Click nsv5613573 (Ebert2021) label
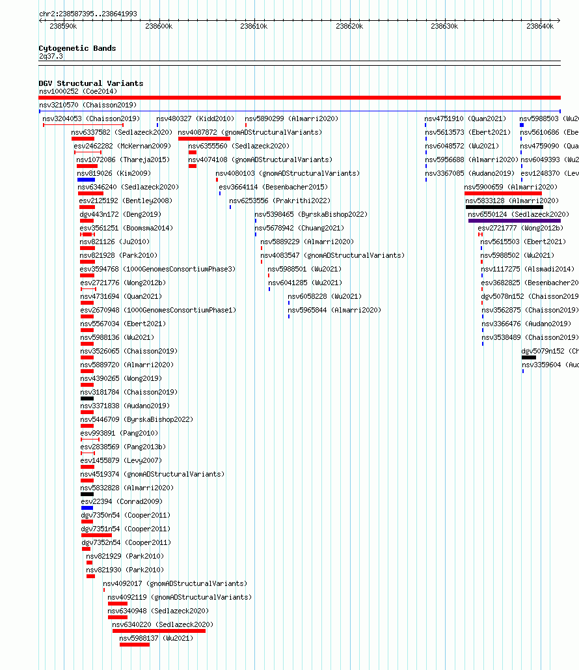 pos(468,132)
